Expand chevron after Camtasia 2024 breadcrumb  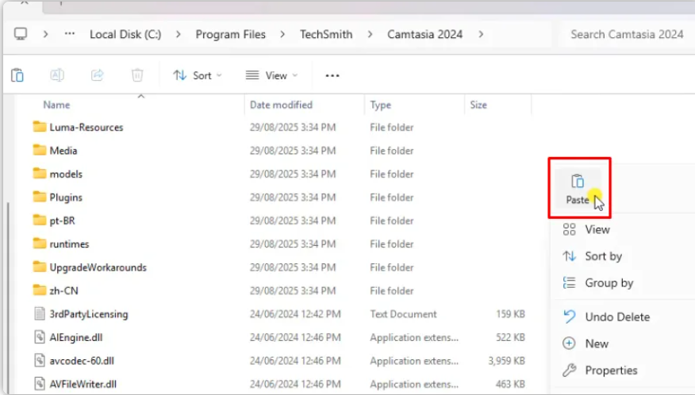(481, 34)
